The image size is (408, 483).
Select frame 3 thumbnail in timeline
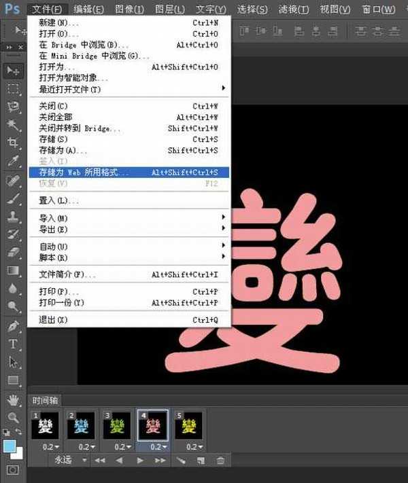117,425
